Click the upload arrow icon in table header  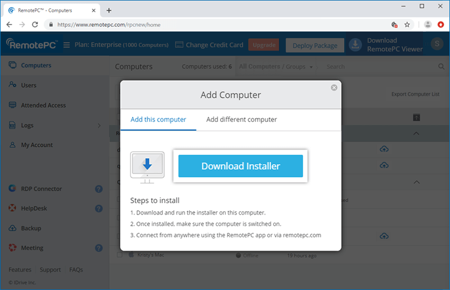pos(416,117)
